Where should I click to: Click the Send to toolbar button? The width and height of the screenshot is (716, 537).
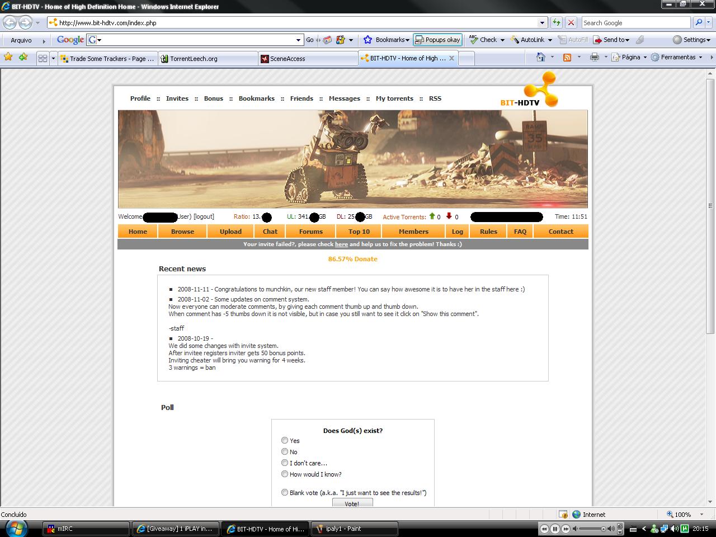tap(611, 40)
